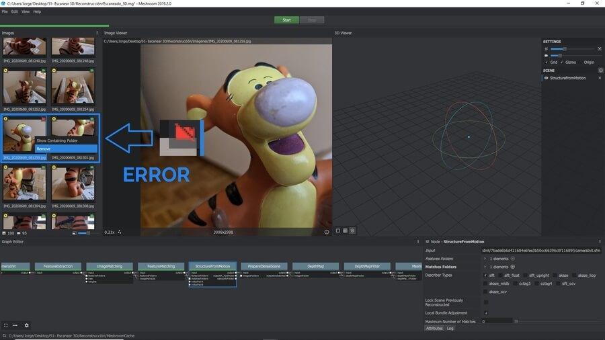Open the Help menu
Viewport: 605px width, 340px height.
click(37, 11)
